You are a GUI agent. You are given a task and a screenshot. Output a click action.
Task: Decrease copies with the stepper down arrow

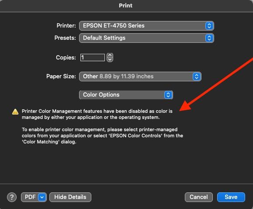point(110,59)
